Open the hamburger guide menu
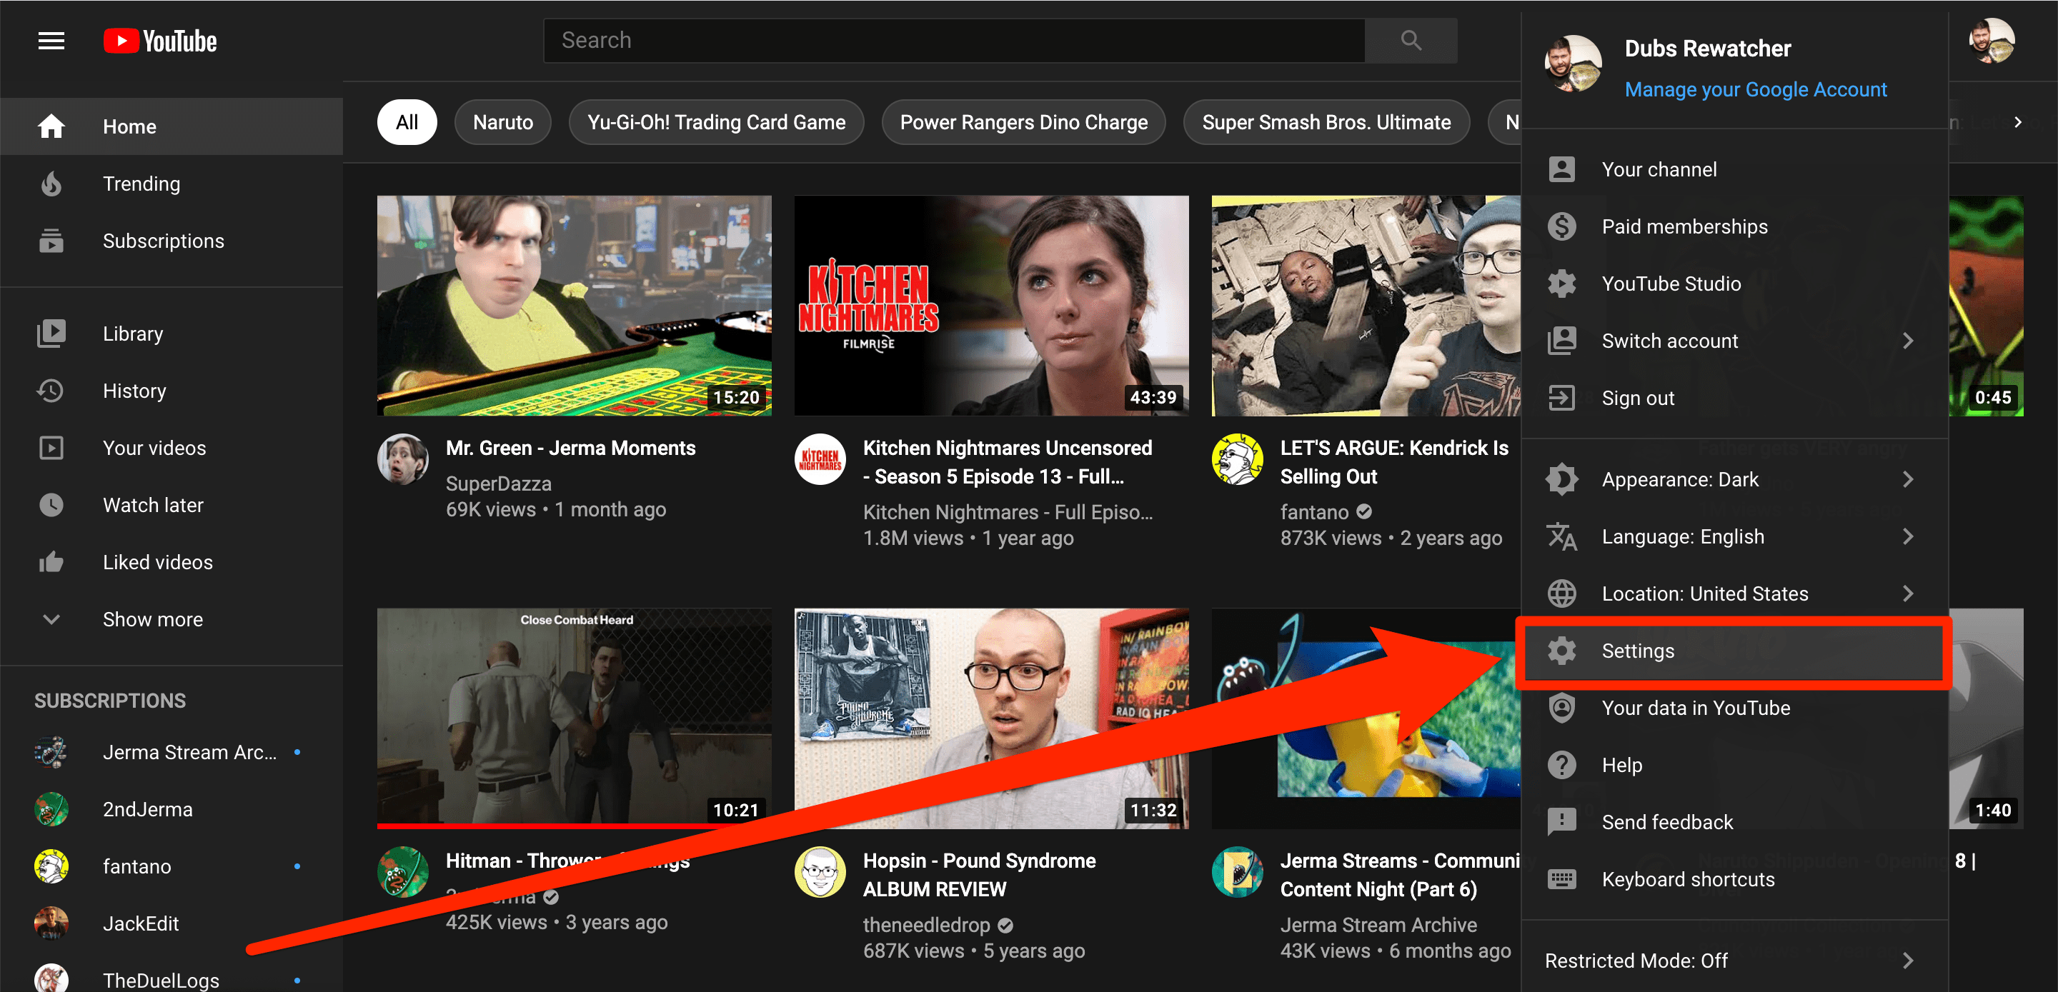Image resolution: width=2058 pixels, height=992 pixels. click(x=51, y=41)
